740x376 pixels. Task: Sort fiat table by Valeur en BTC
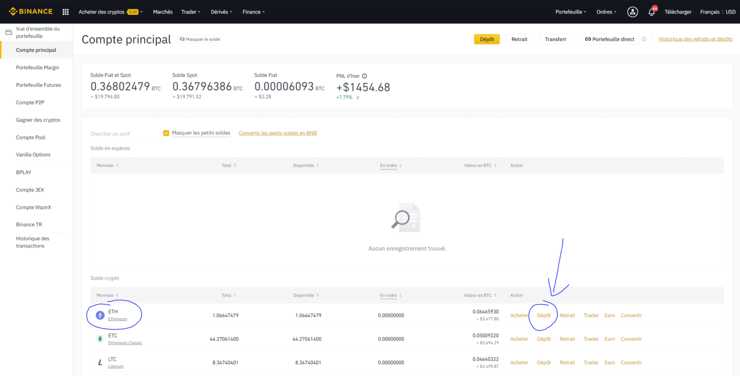click(x=495, y=165)
